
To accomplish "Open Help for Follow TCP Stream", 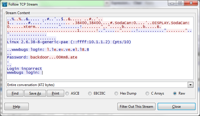I will (x=16, y=107).
